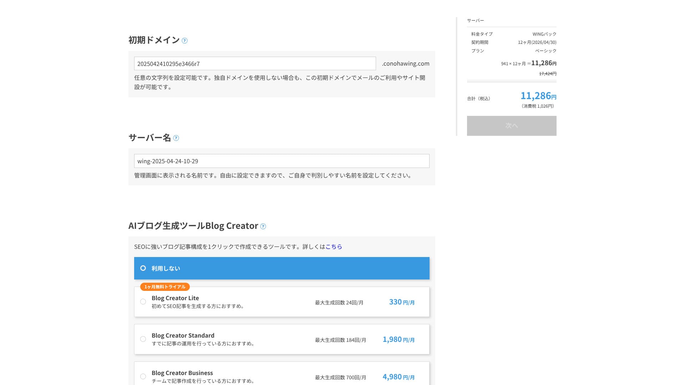Select the 利用しない radio option
Image resolution: width=685 pixels, height=385 pixels.
tap(143, 268)
